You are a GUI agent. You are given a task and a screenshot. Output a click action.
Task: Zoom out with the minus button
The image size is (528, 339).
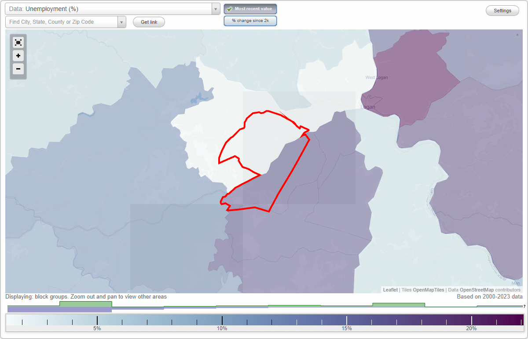tap(18, 69)
